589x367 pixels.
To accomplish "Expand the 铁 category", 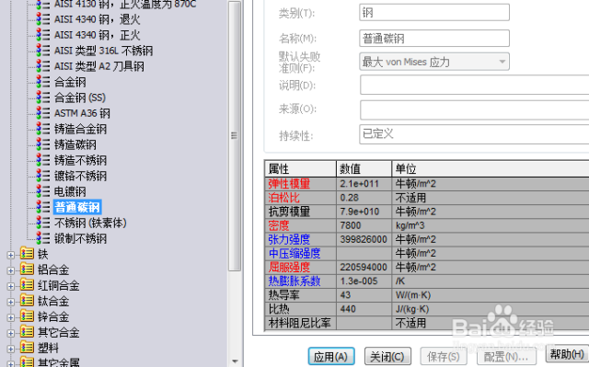I will pos(11,255).
